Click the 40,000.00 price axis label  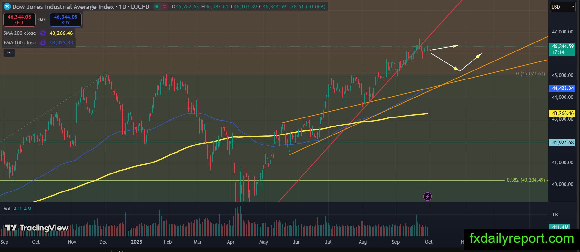(x=563, y=184)
